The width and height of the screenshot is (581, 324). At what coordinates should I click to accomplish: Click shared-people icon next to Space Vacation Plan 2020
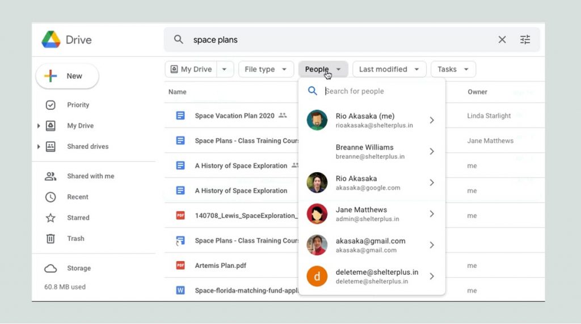[x=283, y=116]
